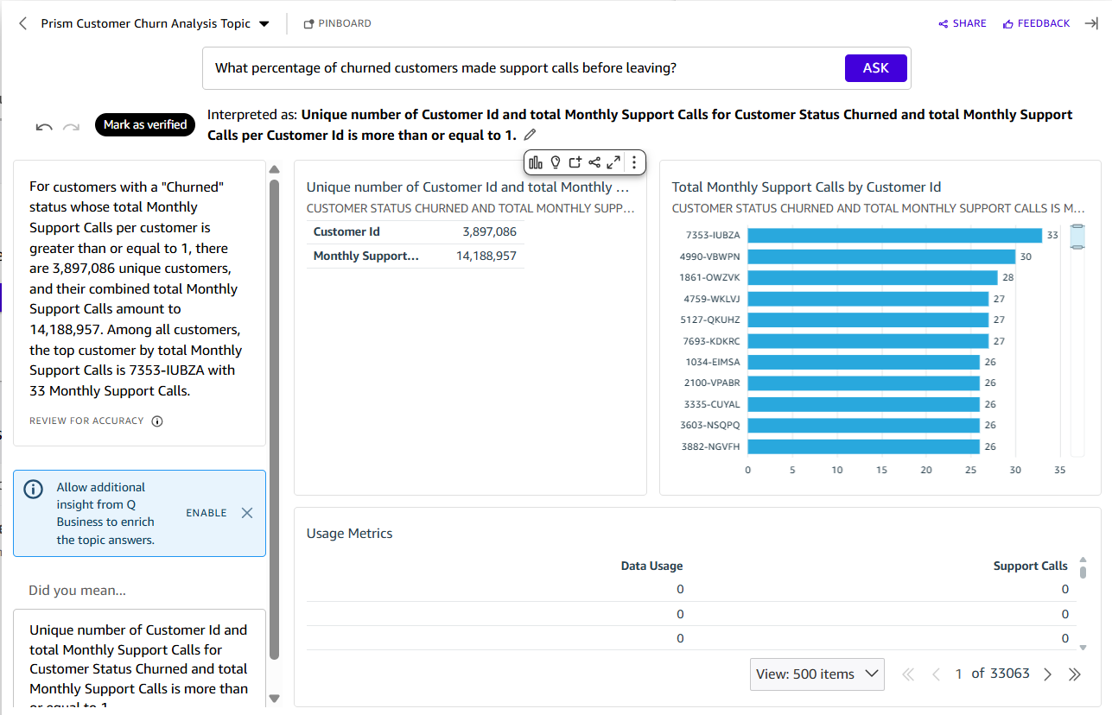Go to the next page of Usage Metrics
This screenshot has height=715, width=1112.
(x=1047, y=674)
